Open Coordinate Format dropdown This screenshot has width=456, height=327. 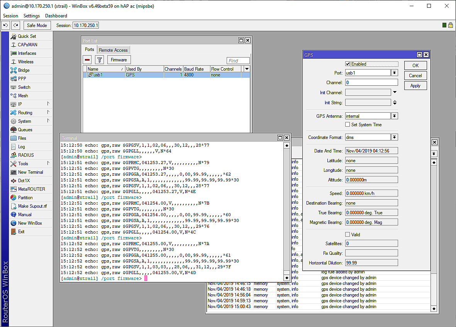pyautogui.click(x=394, y=137)
